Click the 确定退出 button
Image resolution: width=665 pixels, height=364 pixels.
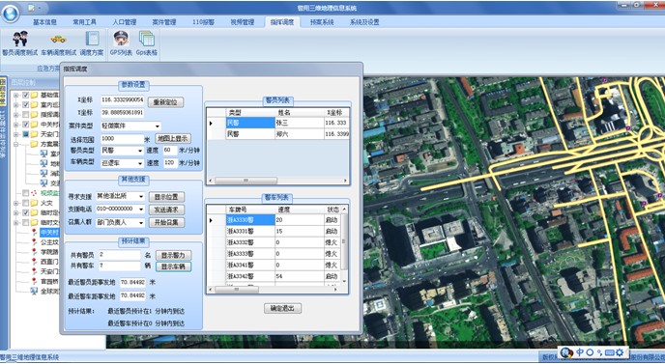(x=282, y=308)
